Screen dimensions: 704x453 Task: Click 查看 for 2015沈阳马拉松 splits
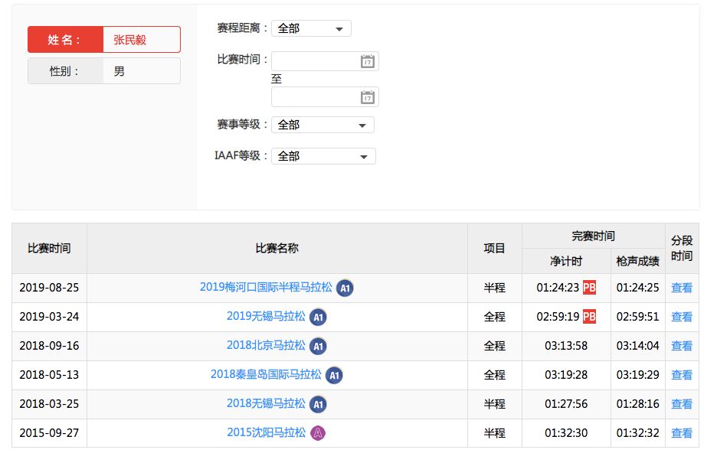click(x=681, y=433)
